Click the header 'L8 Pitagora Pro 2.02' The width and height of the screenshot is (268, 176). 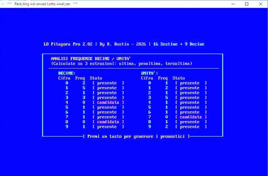pos(68,44)
